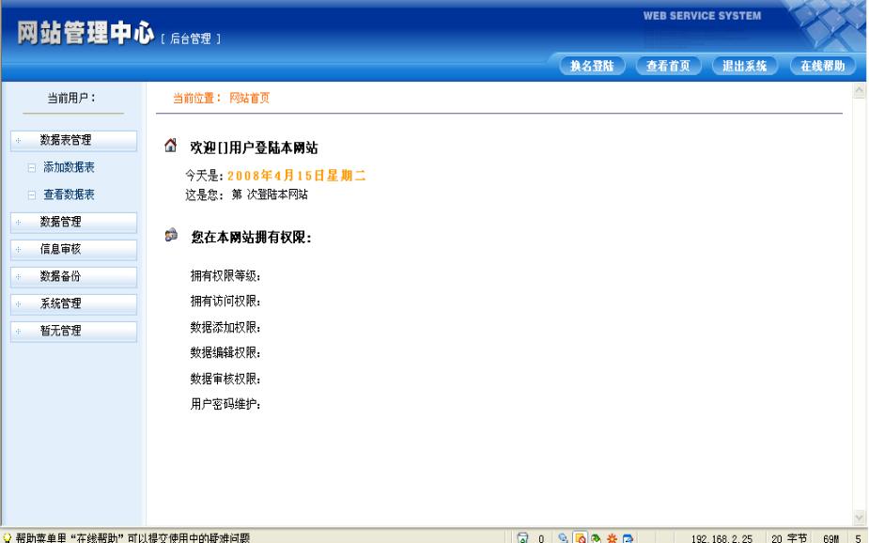Screen dimensions: 869x543
Task: Click the book icon next to the permissions heading
Action: [x=170, y=233]
